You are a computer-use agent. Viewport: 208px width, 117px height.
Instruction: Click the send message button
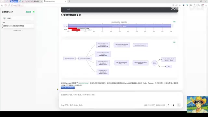[179, 105]
